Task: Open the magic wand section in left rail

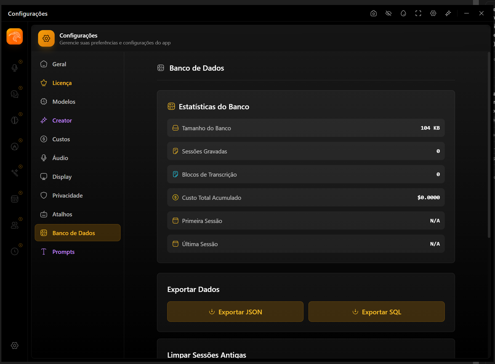Action: pyautogui.click(x=15, y=172)
